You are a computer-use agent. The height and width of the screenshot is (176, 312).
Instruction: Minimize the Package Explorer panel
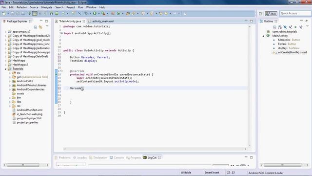41,21
